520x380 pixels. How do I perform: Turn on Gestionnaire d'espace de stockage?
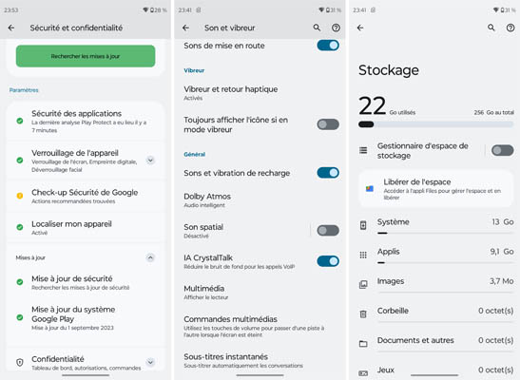[x=503, y=151]
